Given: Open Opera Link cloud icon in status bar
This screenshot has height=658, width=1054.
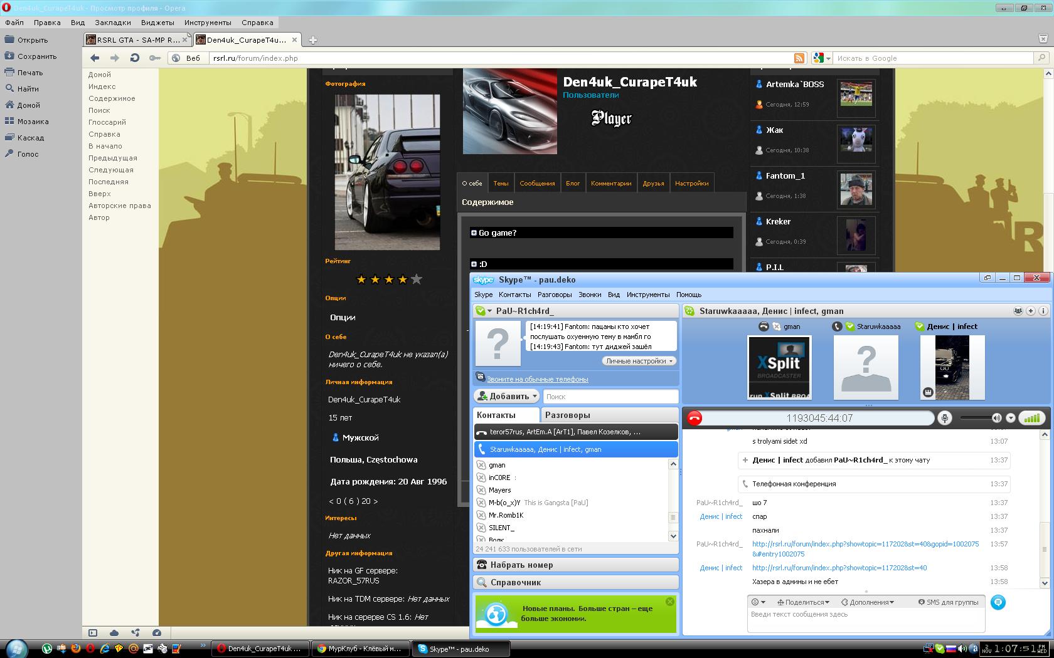Looking at the screenshot, I should (114, 633).
